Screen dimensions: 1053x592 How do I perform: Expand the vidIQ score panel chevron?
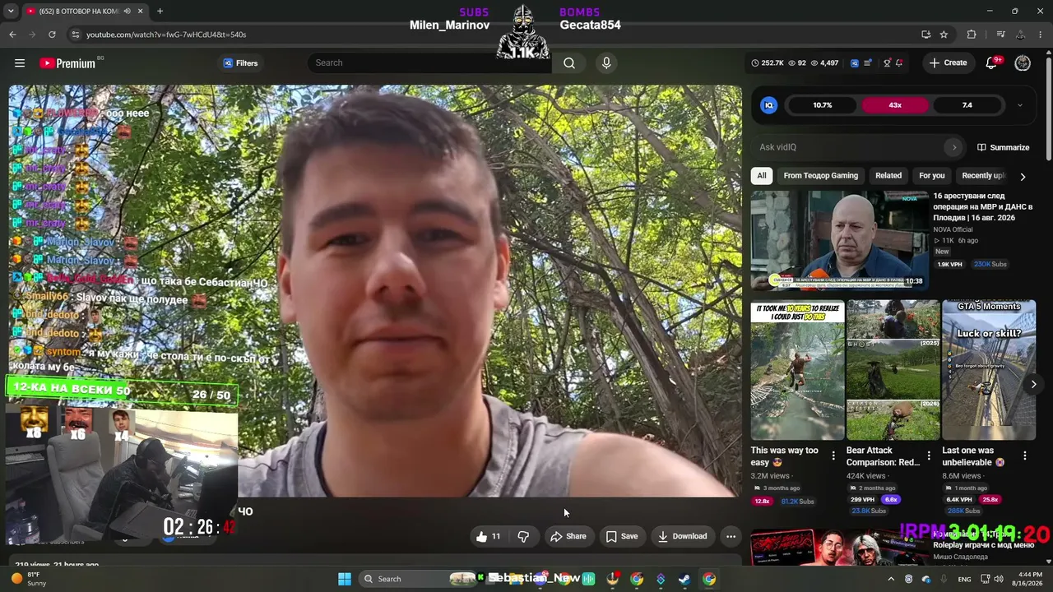coord(1020,105)
